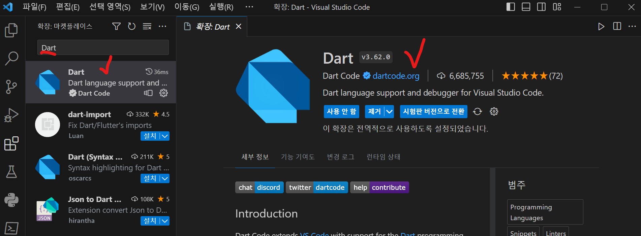Screen dimensions: 641x236
Task: Open the 파일(F) menu
Action: click(34, 7)
